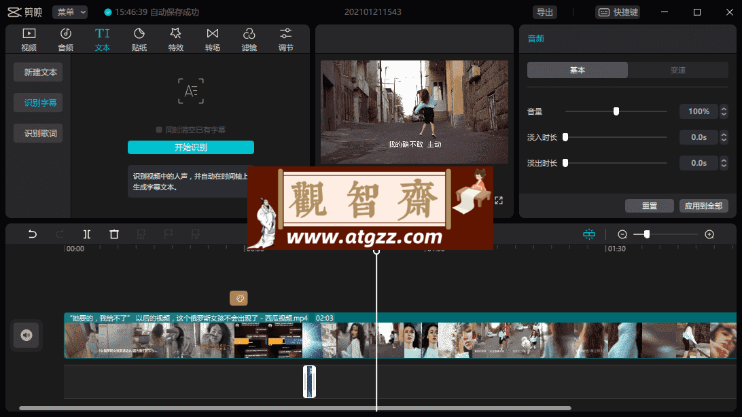Click the 淡出时长 0.0s field
This screenshot has width=742, height=417.
click(x=699, y=163)
